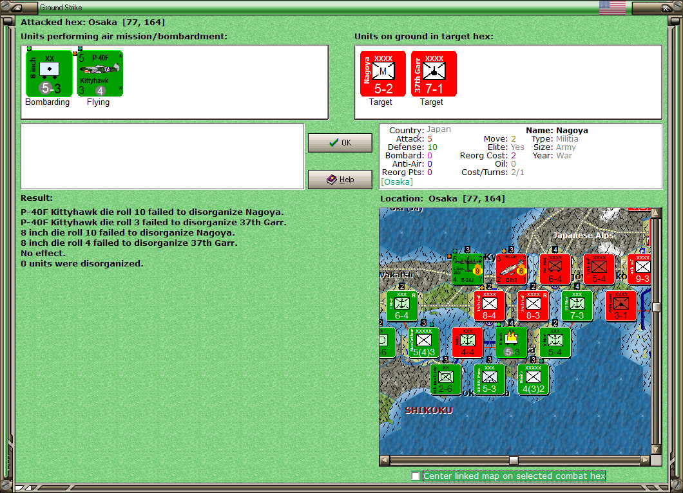Select the 8 inch bombarding artillery unit
The width and height of the screenshot is (683, 493).
pos(49,73)
